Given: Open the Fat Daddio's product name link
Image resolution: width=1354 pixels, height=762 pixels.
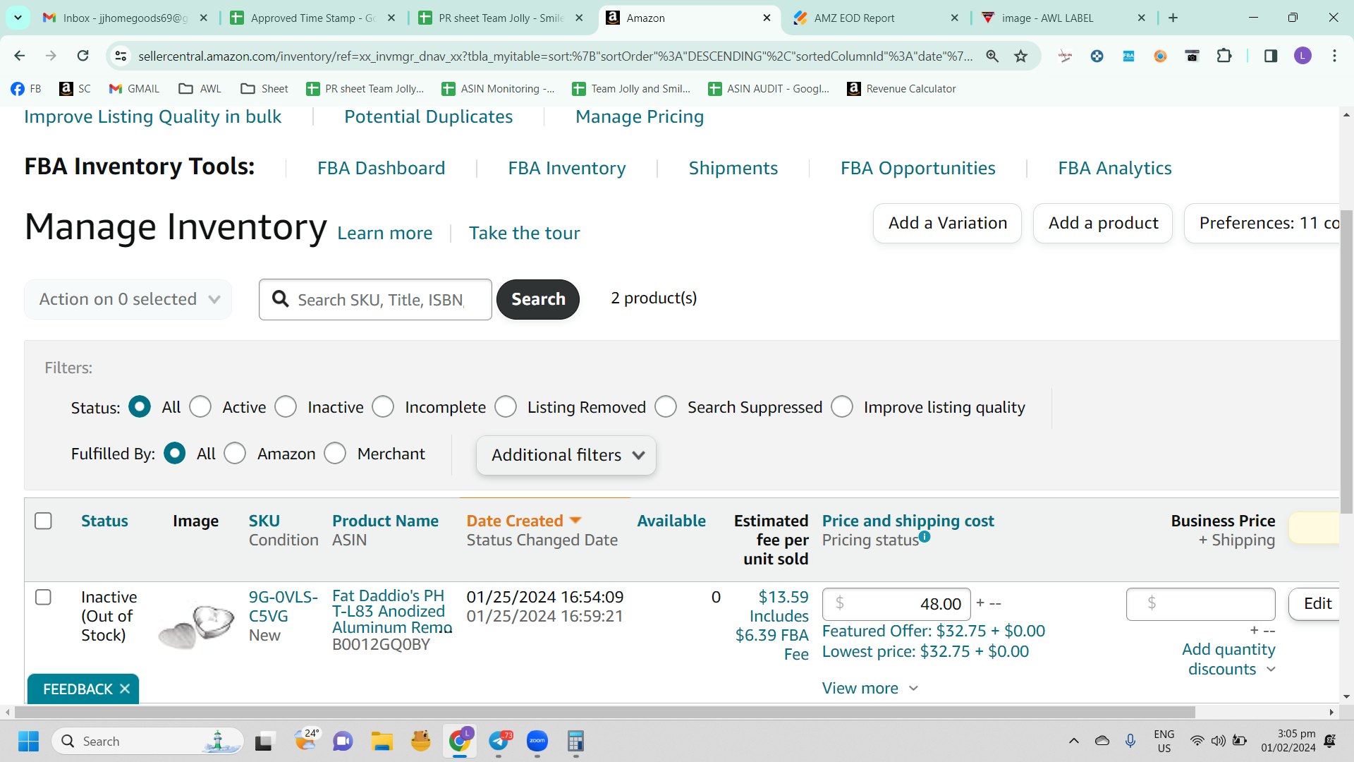Looking at the screenshot, I should 392,612.
